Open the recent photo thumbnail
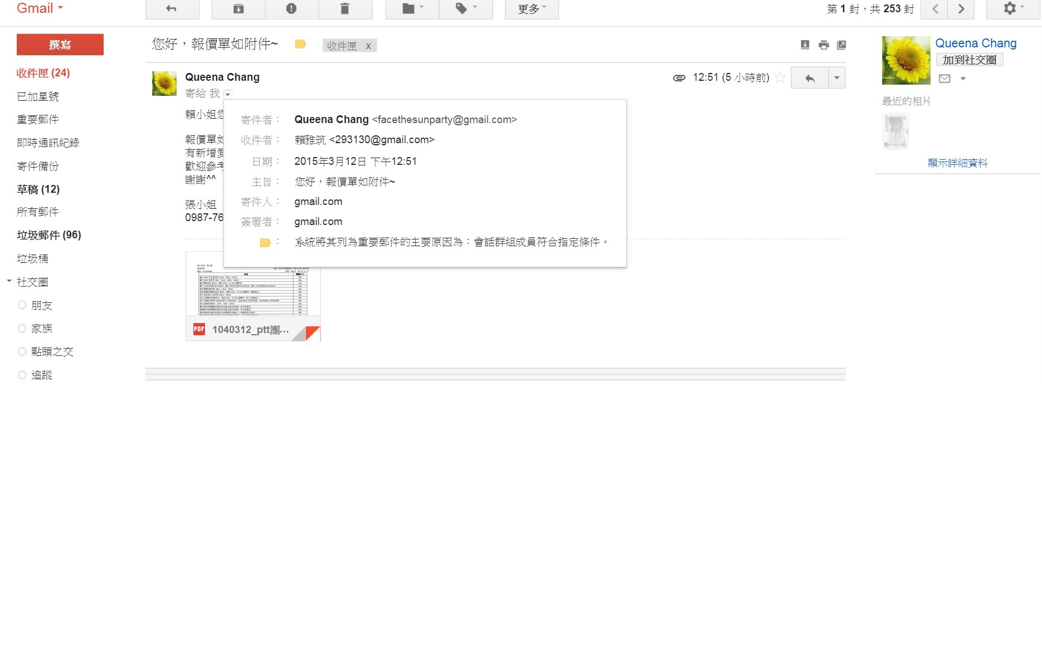Viewport: 1042px width, 665px height. (x=895, y=131)
